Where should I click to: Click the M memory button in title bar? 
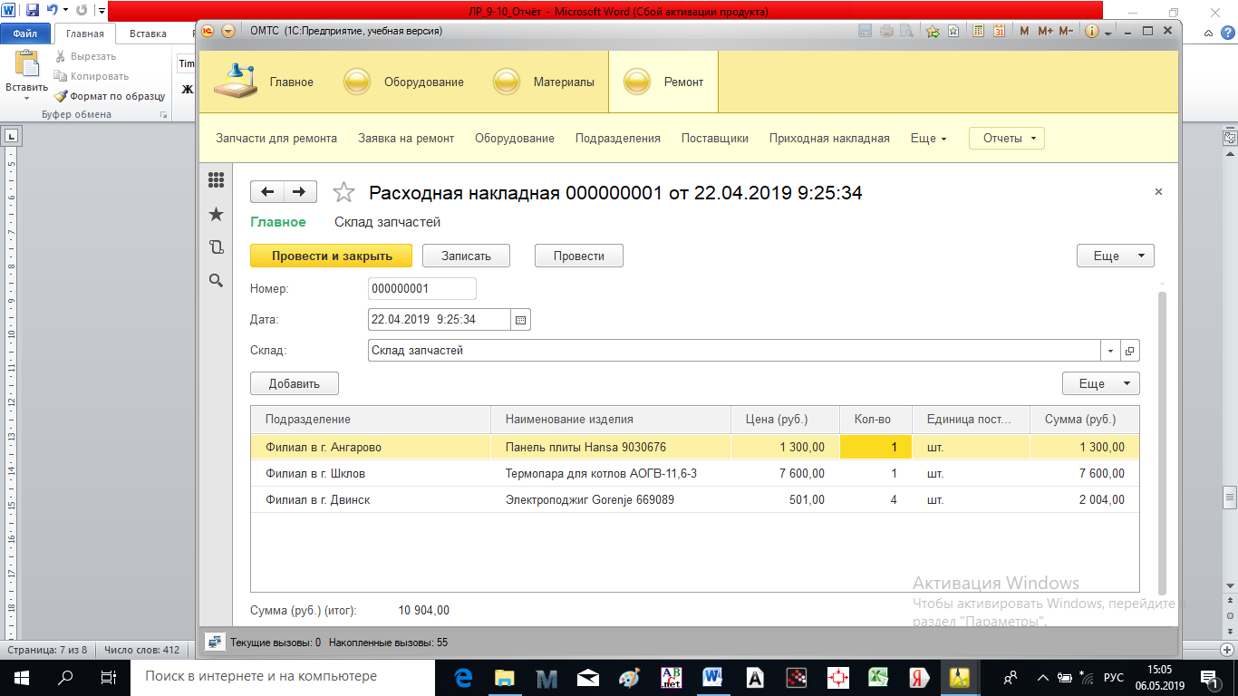(1024, 31)
